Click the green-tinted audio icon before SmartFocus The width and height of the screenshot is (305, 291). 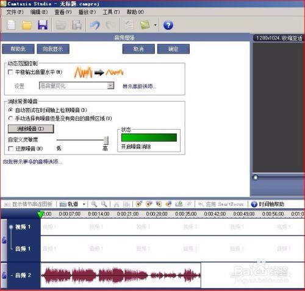point(179,204)
